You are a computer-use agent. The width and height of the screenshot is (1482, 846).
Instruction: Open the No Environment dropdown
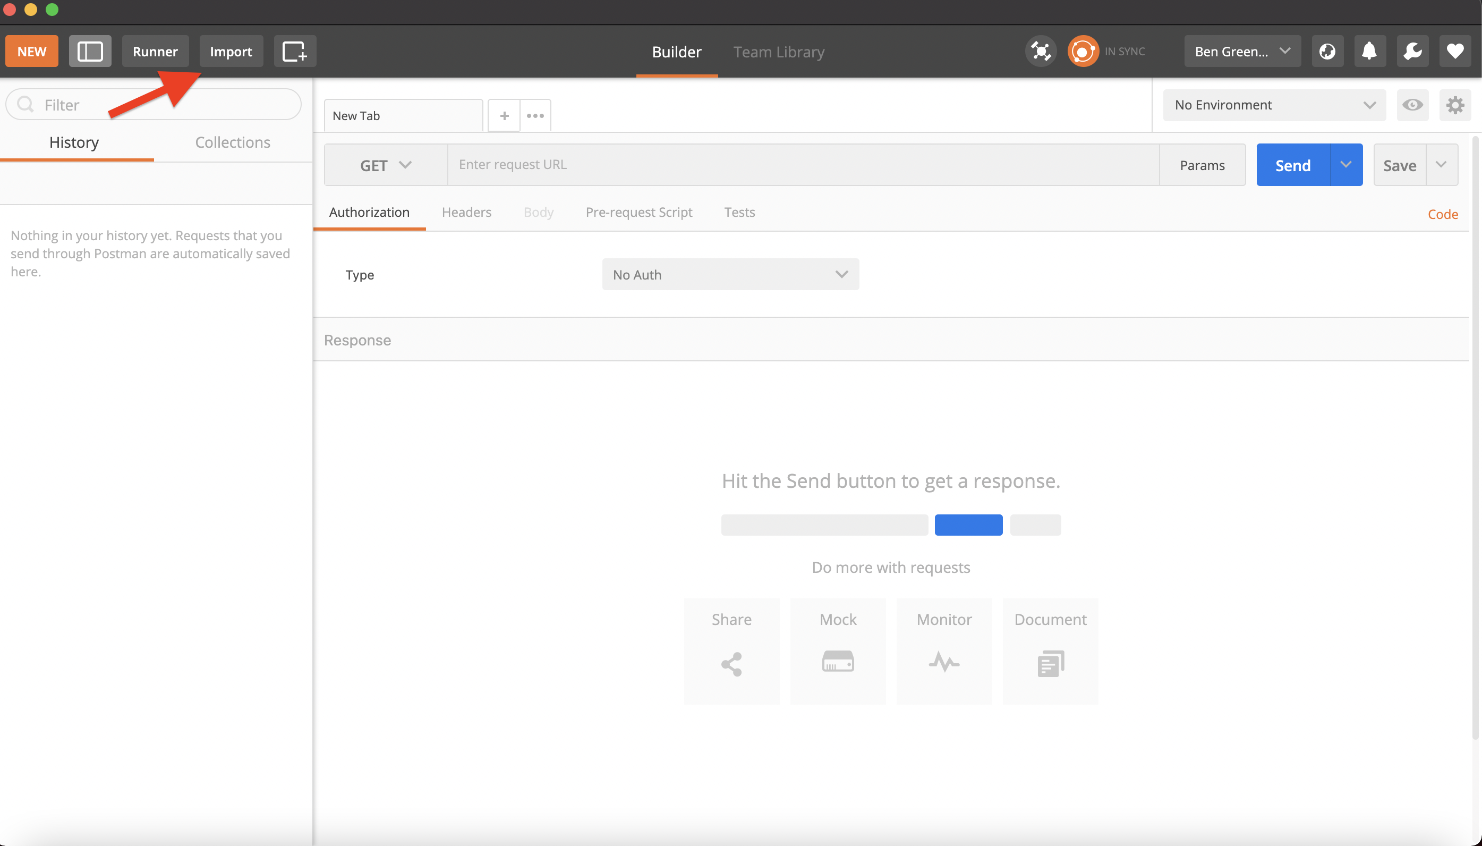1274,105
